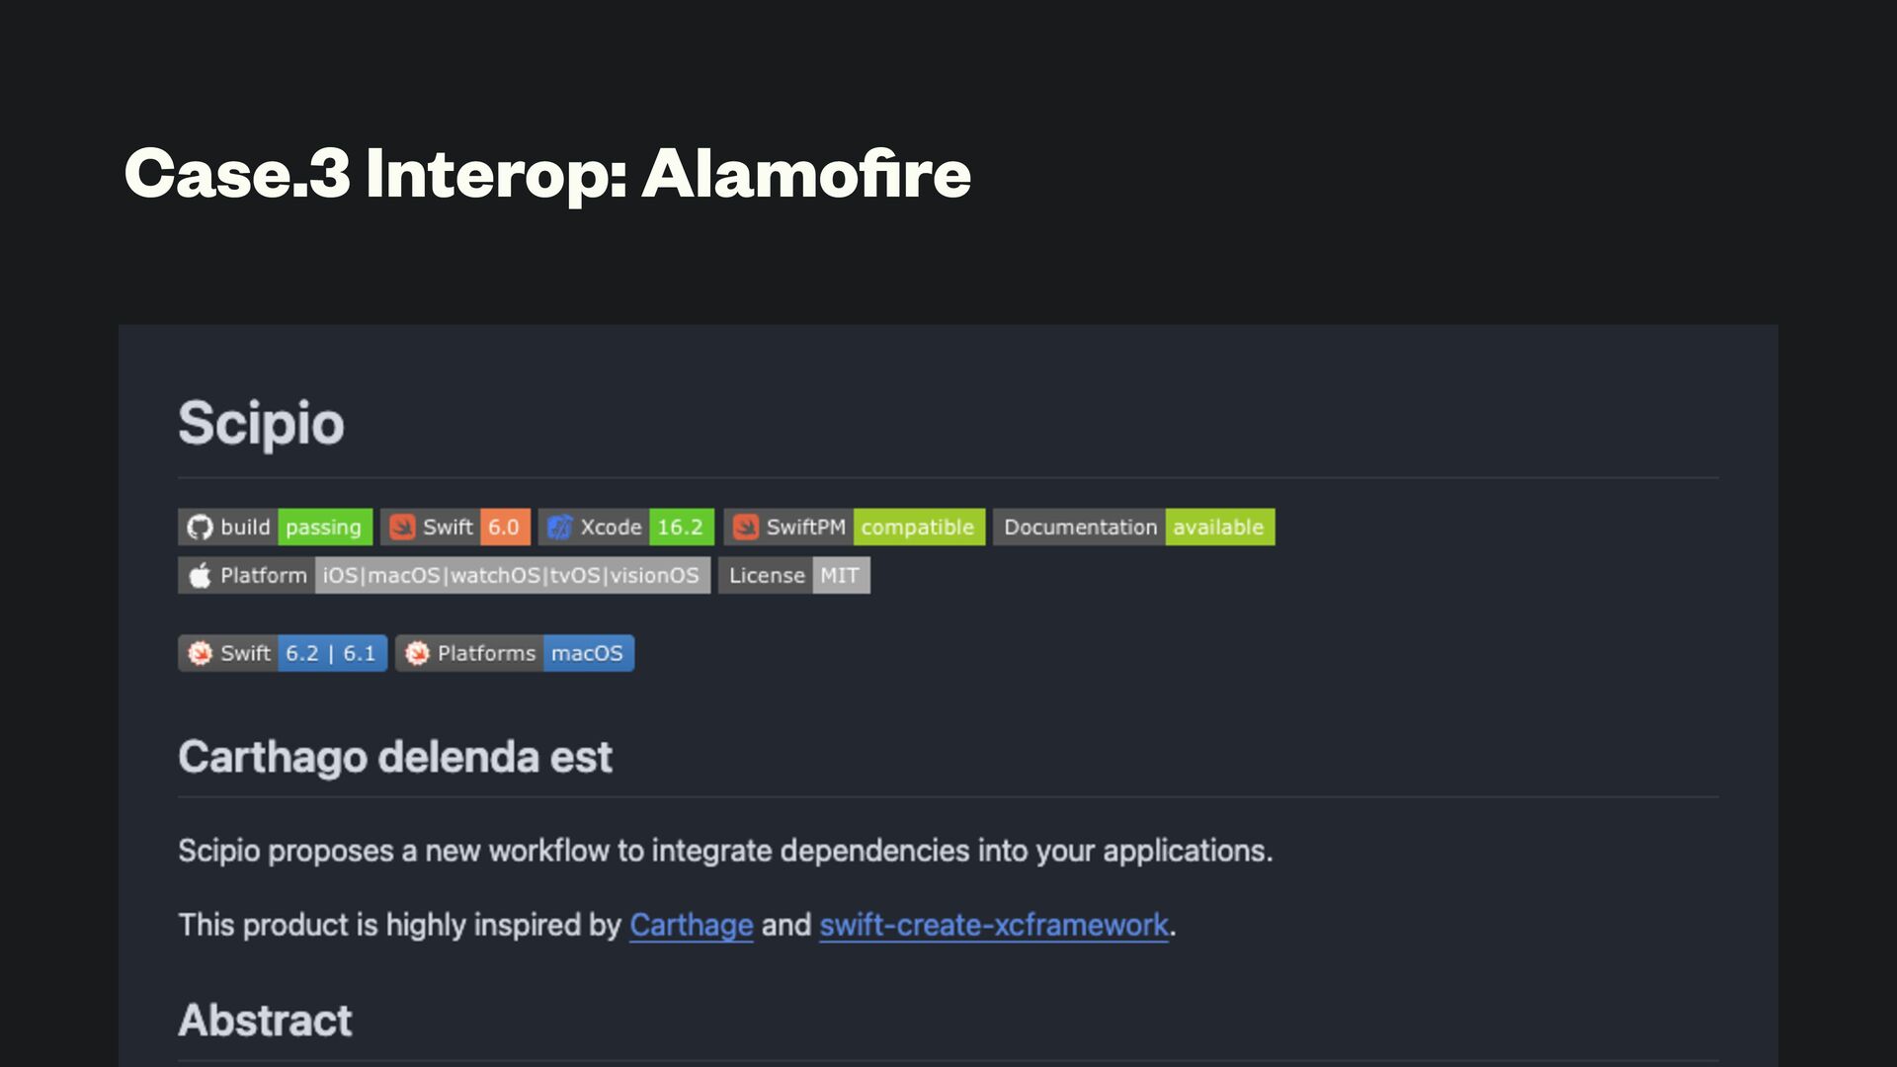
Task: Open the Documentation available badge
Action: (1133, 528)
